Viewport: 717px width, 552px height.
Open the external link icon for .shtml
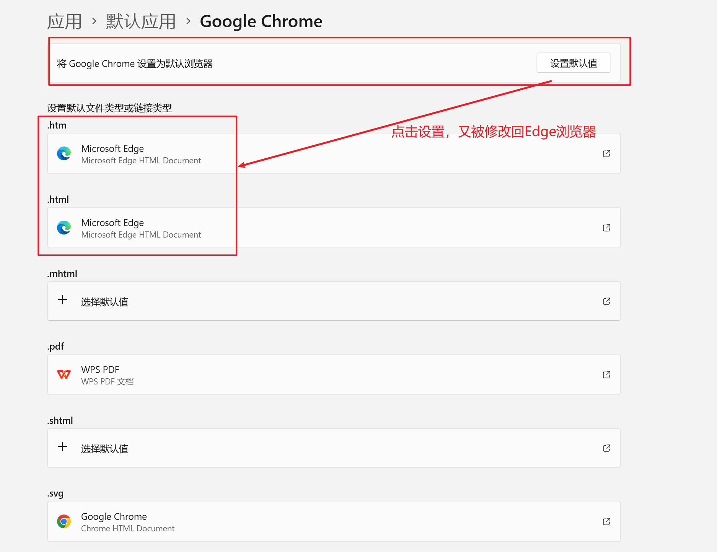606,448
